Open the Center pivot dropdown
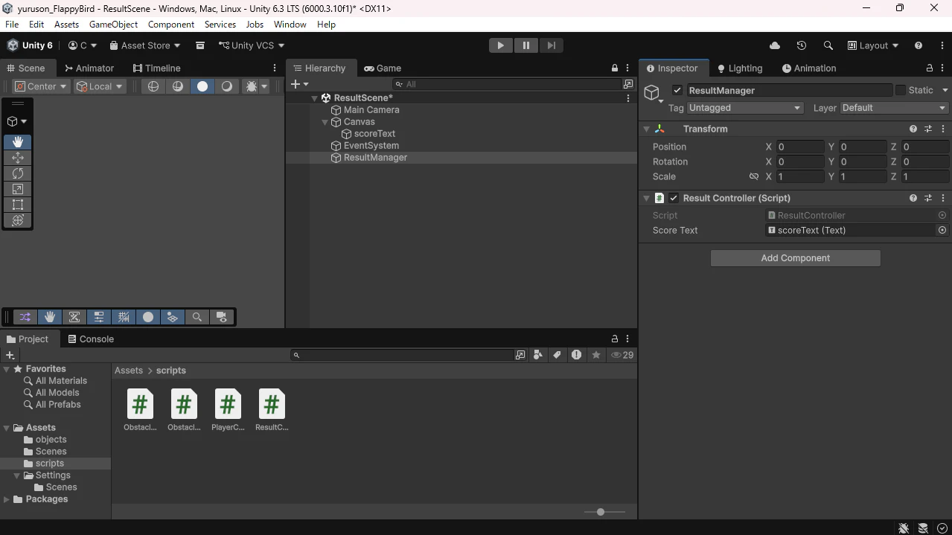 [x=41, y=86]
